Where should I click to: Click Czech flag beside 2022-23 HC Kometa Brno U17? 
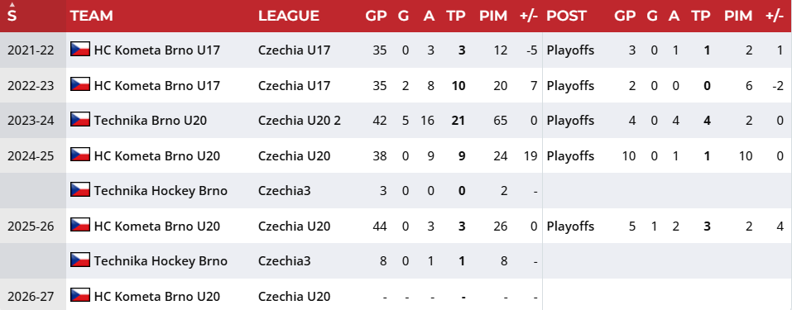(79, 85)
